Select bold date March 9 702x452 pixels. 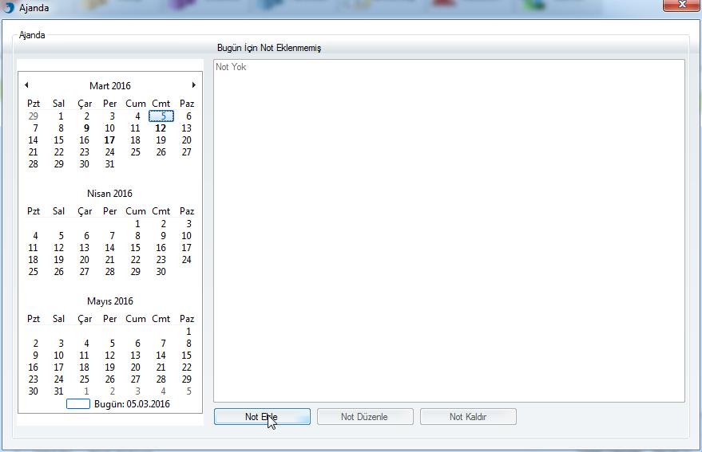[x=86, y=128]
